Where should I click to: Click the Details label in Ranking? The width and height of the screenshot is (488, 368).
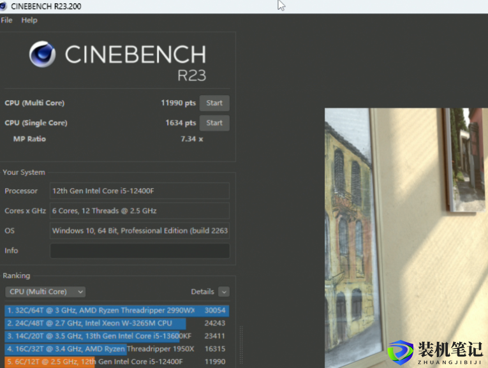tap(203, 292)
